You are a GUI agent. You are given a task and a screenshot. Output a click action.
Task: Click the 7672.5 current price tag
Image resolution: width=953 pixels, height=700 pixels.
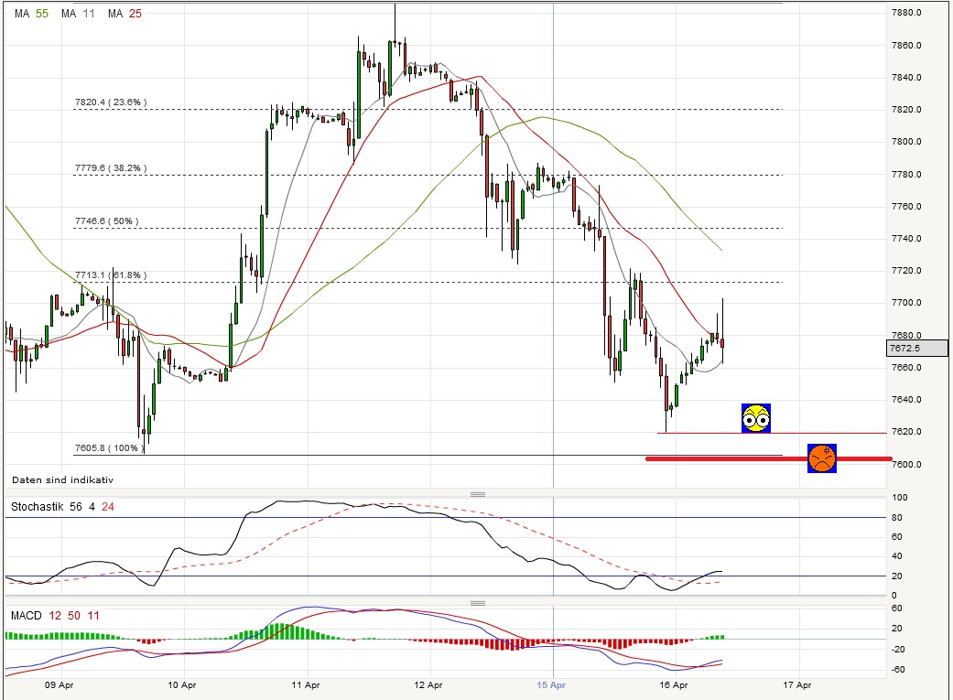point(904,348)
